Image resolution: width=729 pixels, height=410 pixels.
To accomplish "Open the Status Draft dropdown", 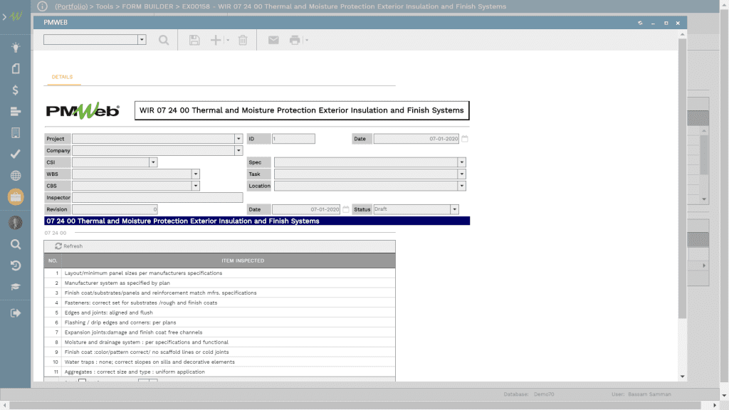I will pos(455,209).
